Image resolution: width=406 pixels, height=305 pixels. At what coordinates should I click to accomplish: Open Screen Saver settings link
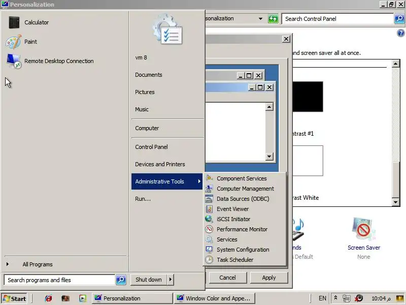[x=364, y=248]
